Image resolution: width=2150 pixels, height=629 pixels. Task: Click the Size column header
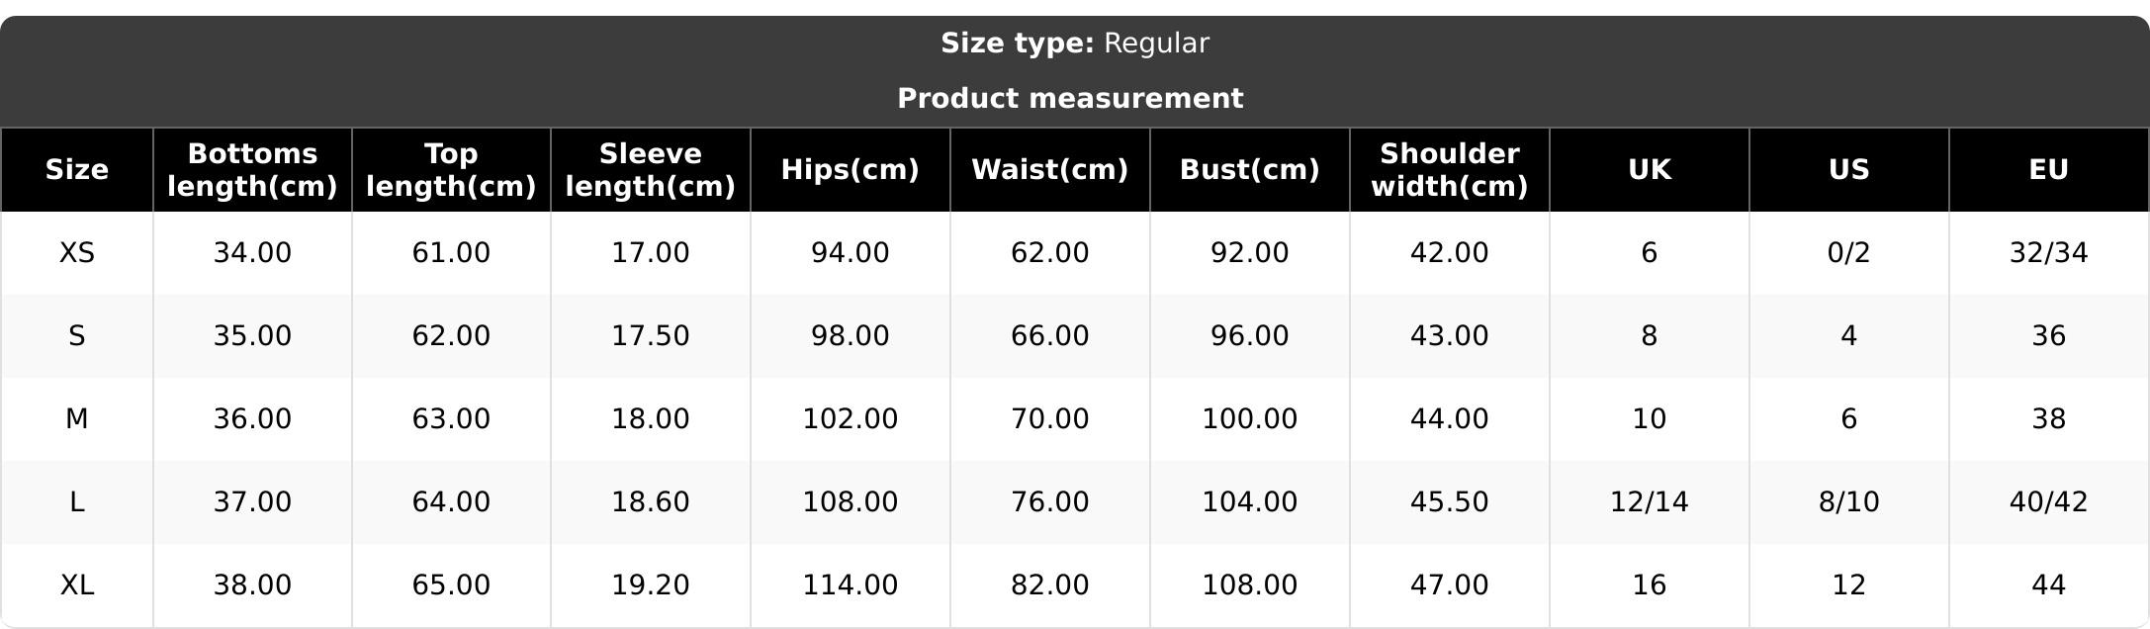tap(77, 170)
